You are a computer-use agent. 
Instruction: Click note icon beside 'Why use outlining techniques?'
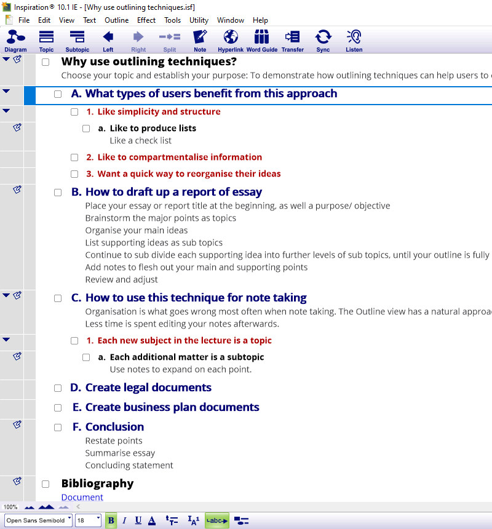tap(17, 60)
